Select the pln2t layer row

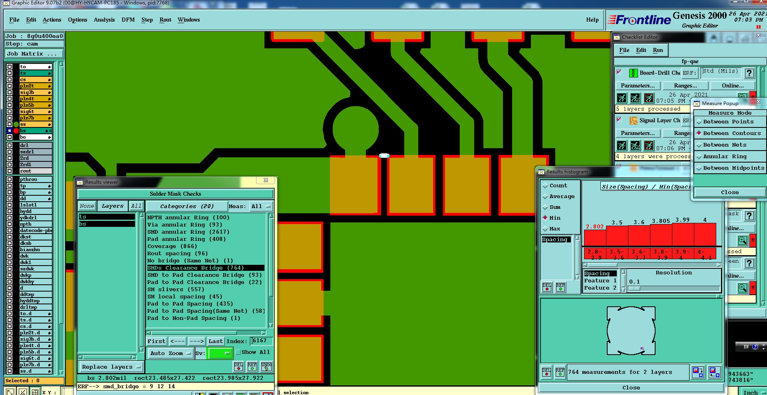[x=36, y=86]
